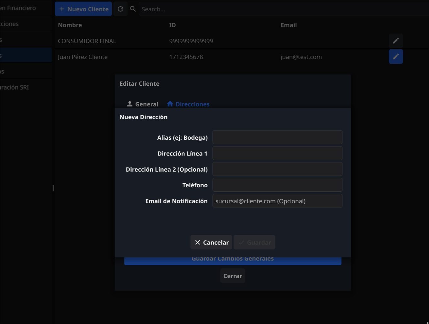Click the Search text box
Image resolution: width=429 pixels, height=324 pixels.
pos(283,9)
